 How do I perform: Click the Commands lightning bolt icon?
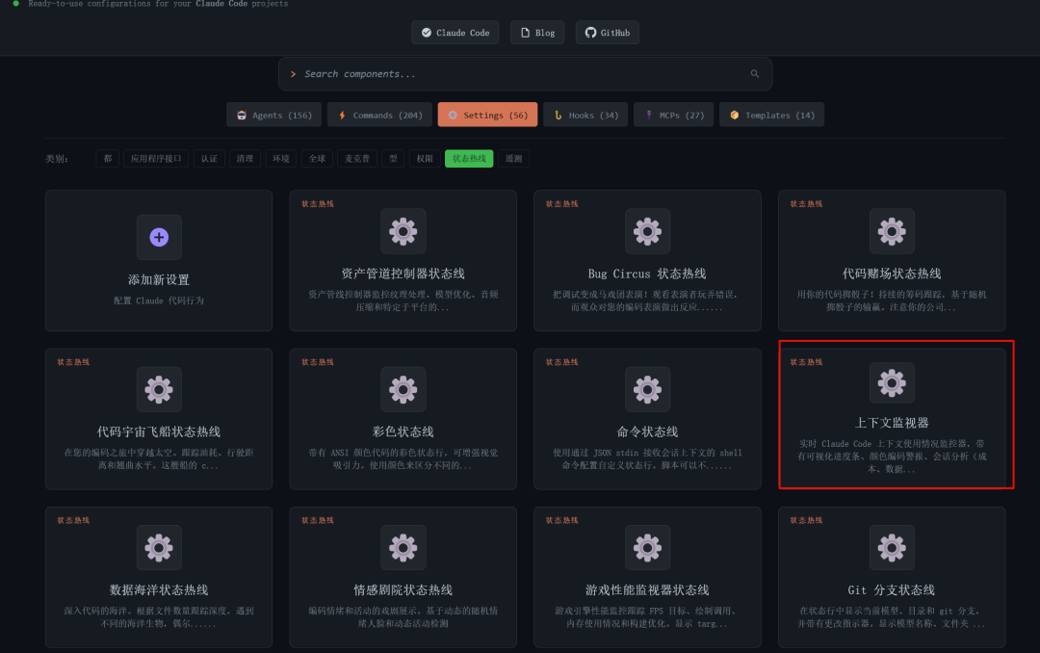click(x=342, y=115)
